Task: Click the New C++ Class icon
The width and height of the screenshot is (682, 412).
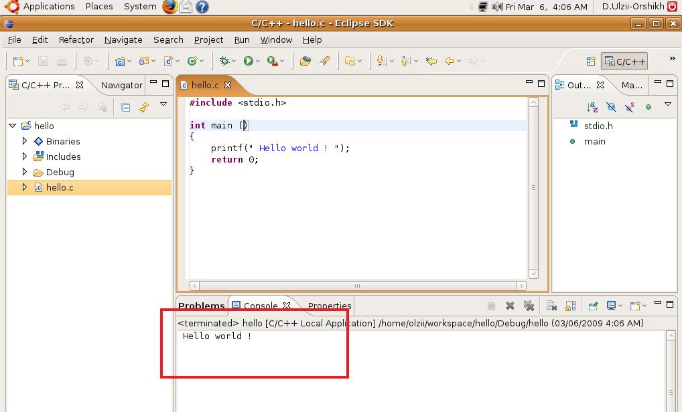Action: tap(192, 62)
